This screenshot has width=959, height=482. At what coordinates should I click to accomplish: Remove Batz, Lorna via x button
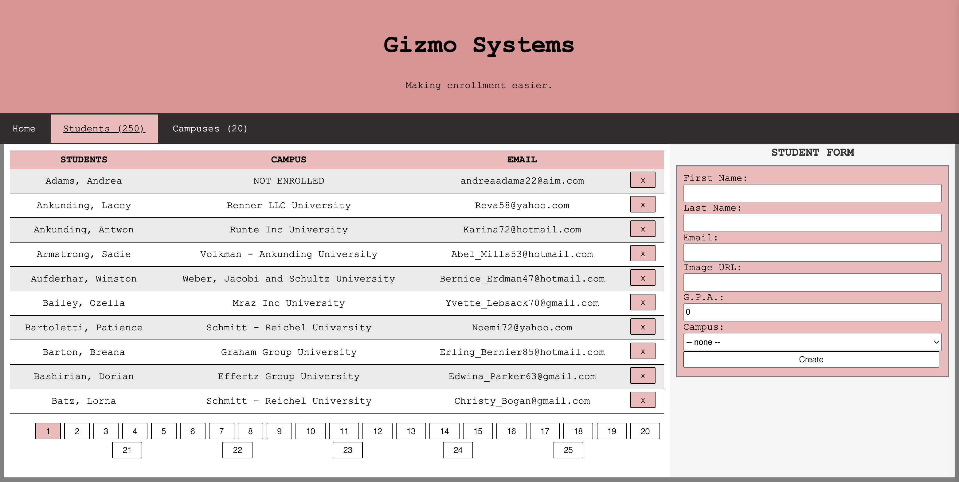[643, 400]
